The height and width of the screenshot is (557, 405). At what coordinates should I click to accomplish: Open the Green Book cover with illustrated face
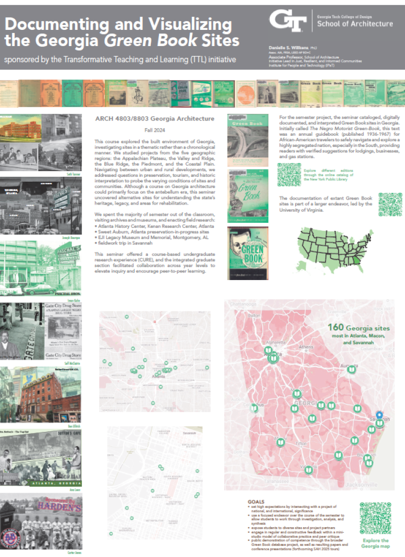coord(248,253)
